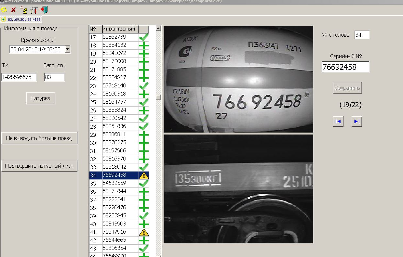403x257 pixels.
Task: Click the green checkmark for wagon 57718140
Action: (143, 86)
